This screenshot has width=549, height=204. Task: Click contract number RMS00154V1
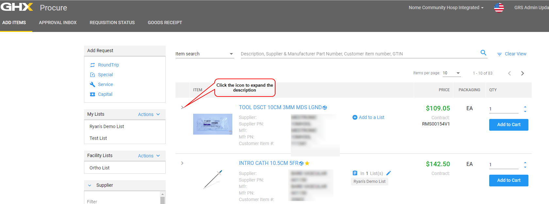click(436, 124)
